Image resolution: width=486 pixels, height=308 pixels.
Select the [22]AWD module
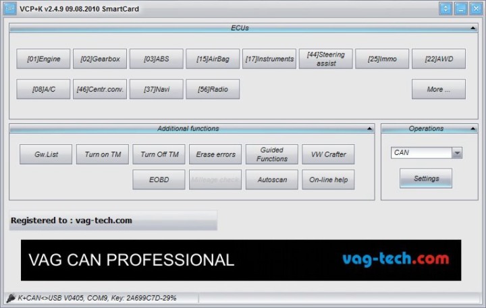(x=439, y=59)
